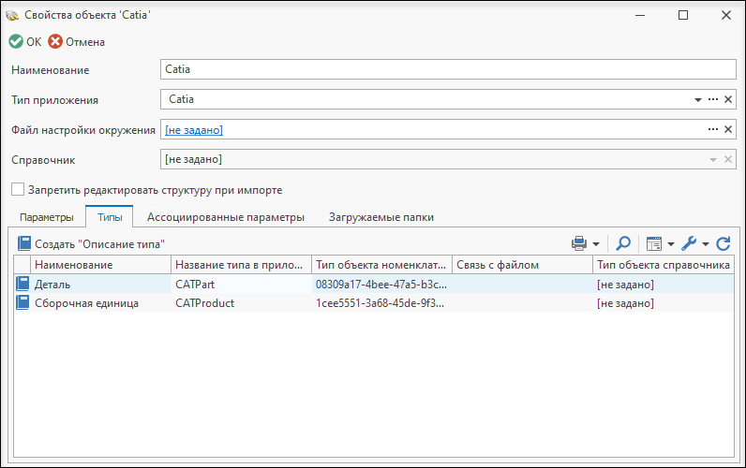The width and height of the screenshot is (746, 468).
Task: Go to the Загружаемые папки tab
Action: 381,217
